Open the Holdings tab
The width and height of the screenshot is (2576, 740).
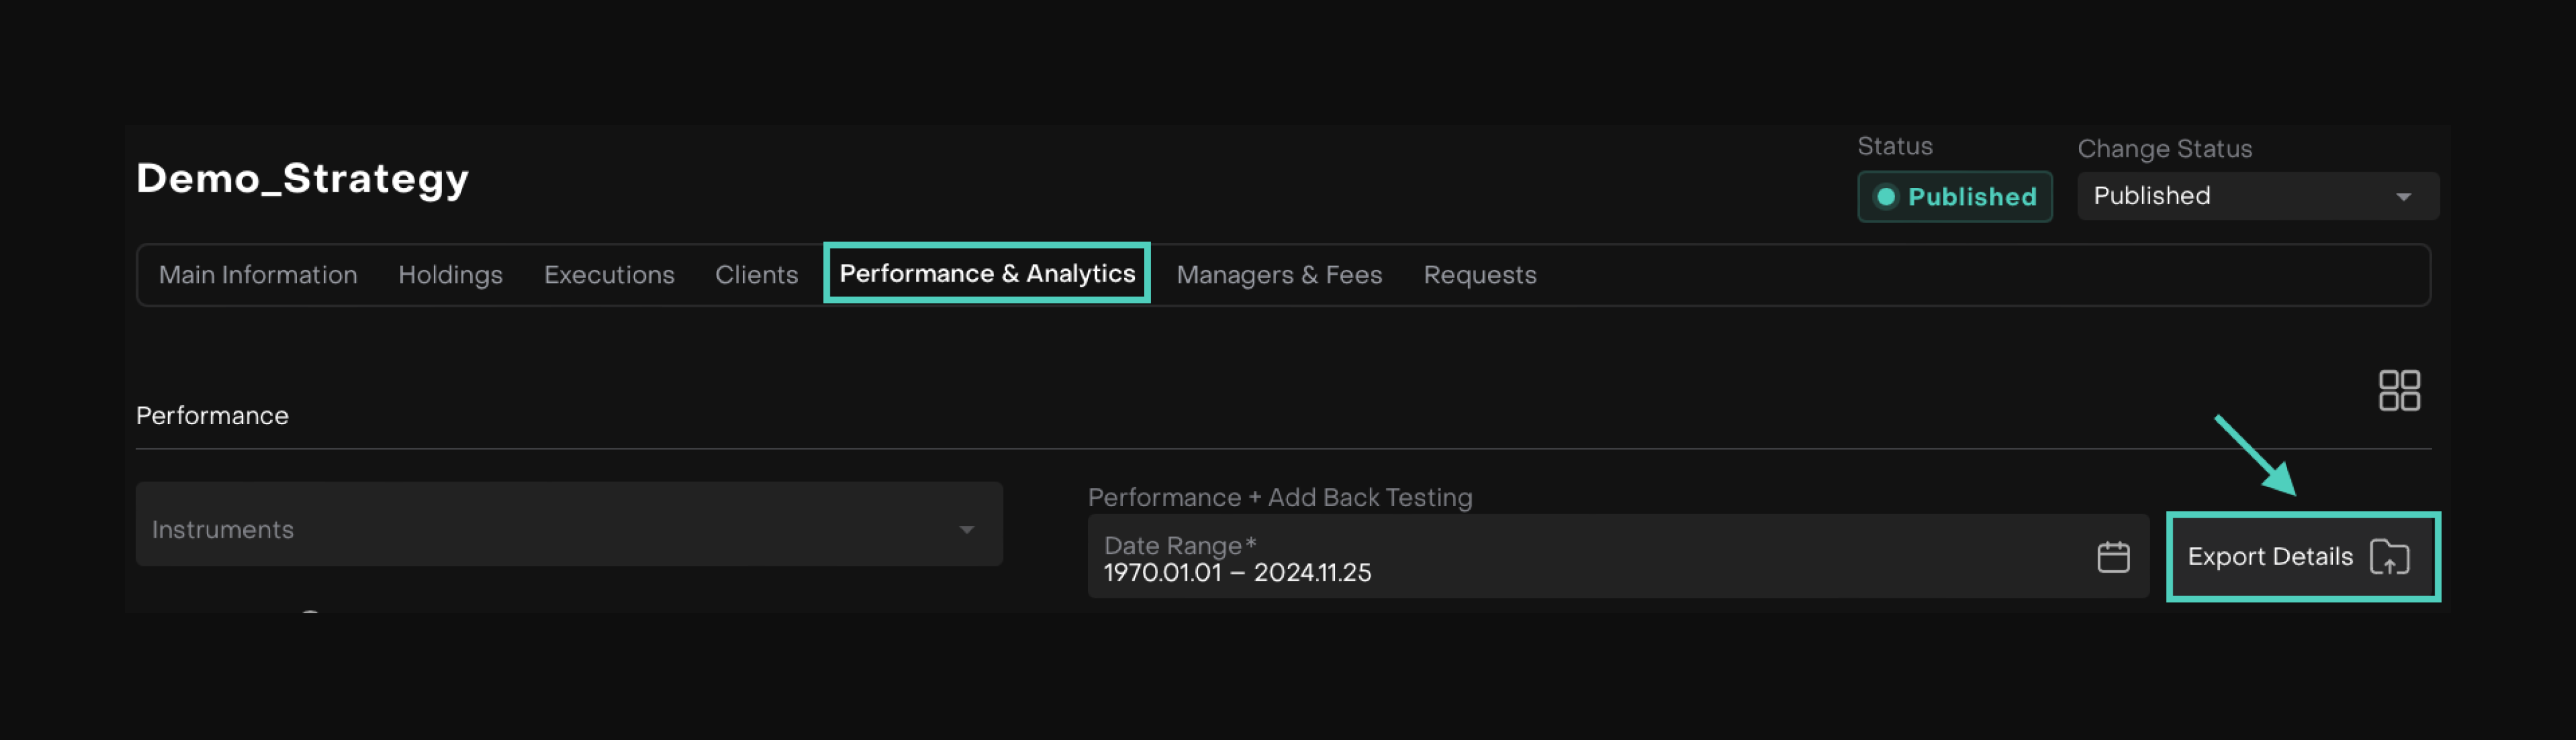click(450, 275)
